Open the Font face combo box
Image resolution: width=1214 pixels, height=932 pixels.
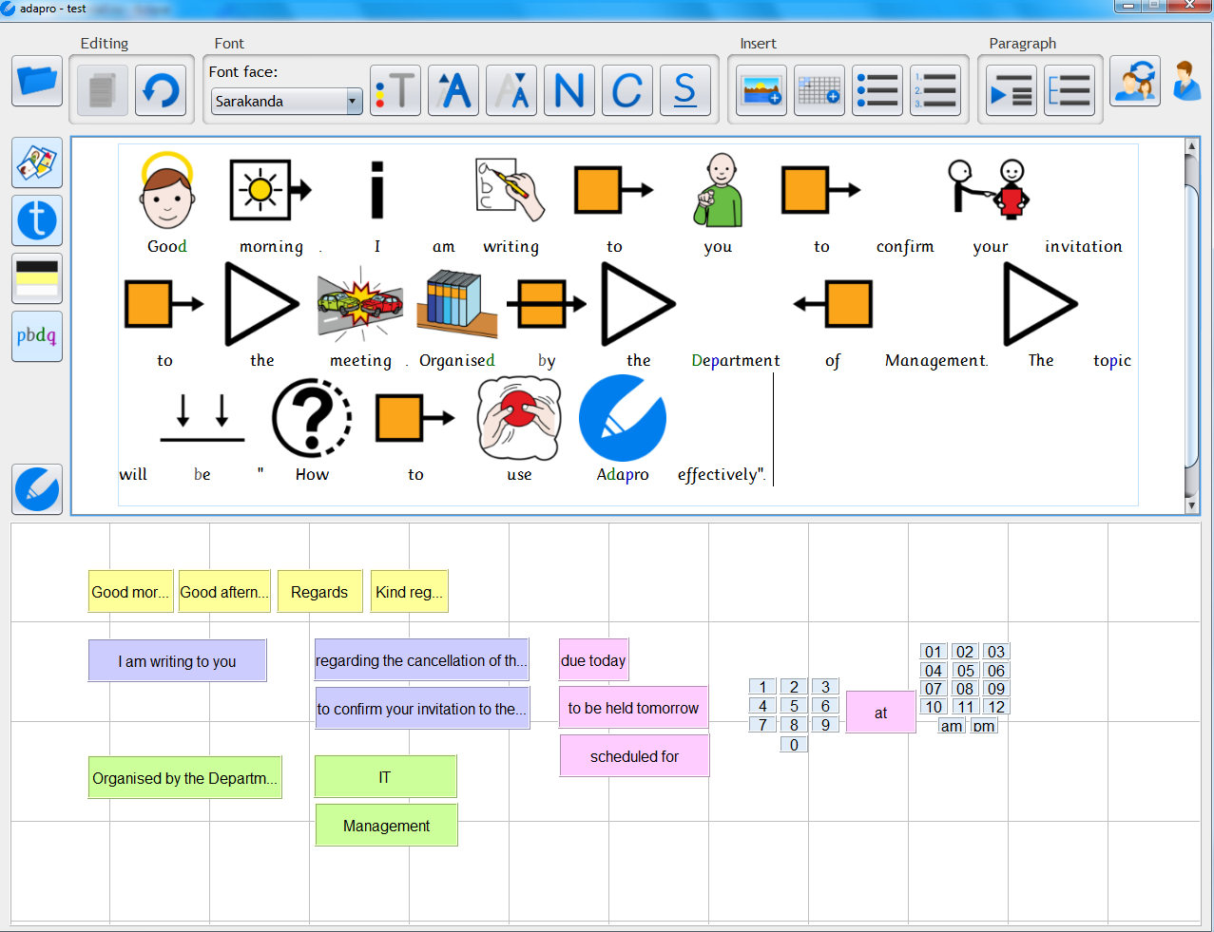pos(287,101)
